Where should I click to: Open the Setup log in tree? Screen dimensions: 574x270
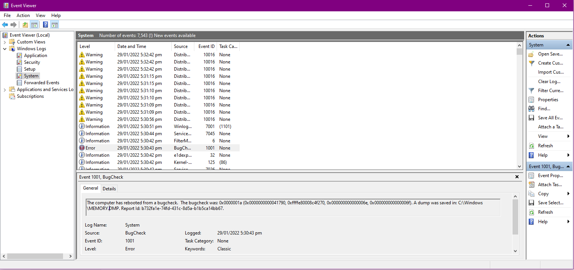point(29,69)
